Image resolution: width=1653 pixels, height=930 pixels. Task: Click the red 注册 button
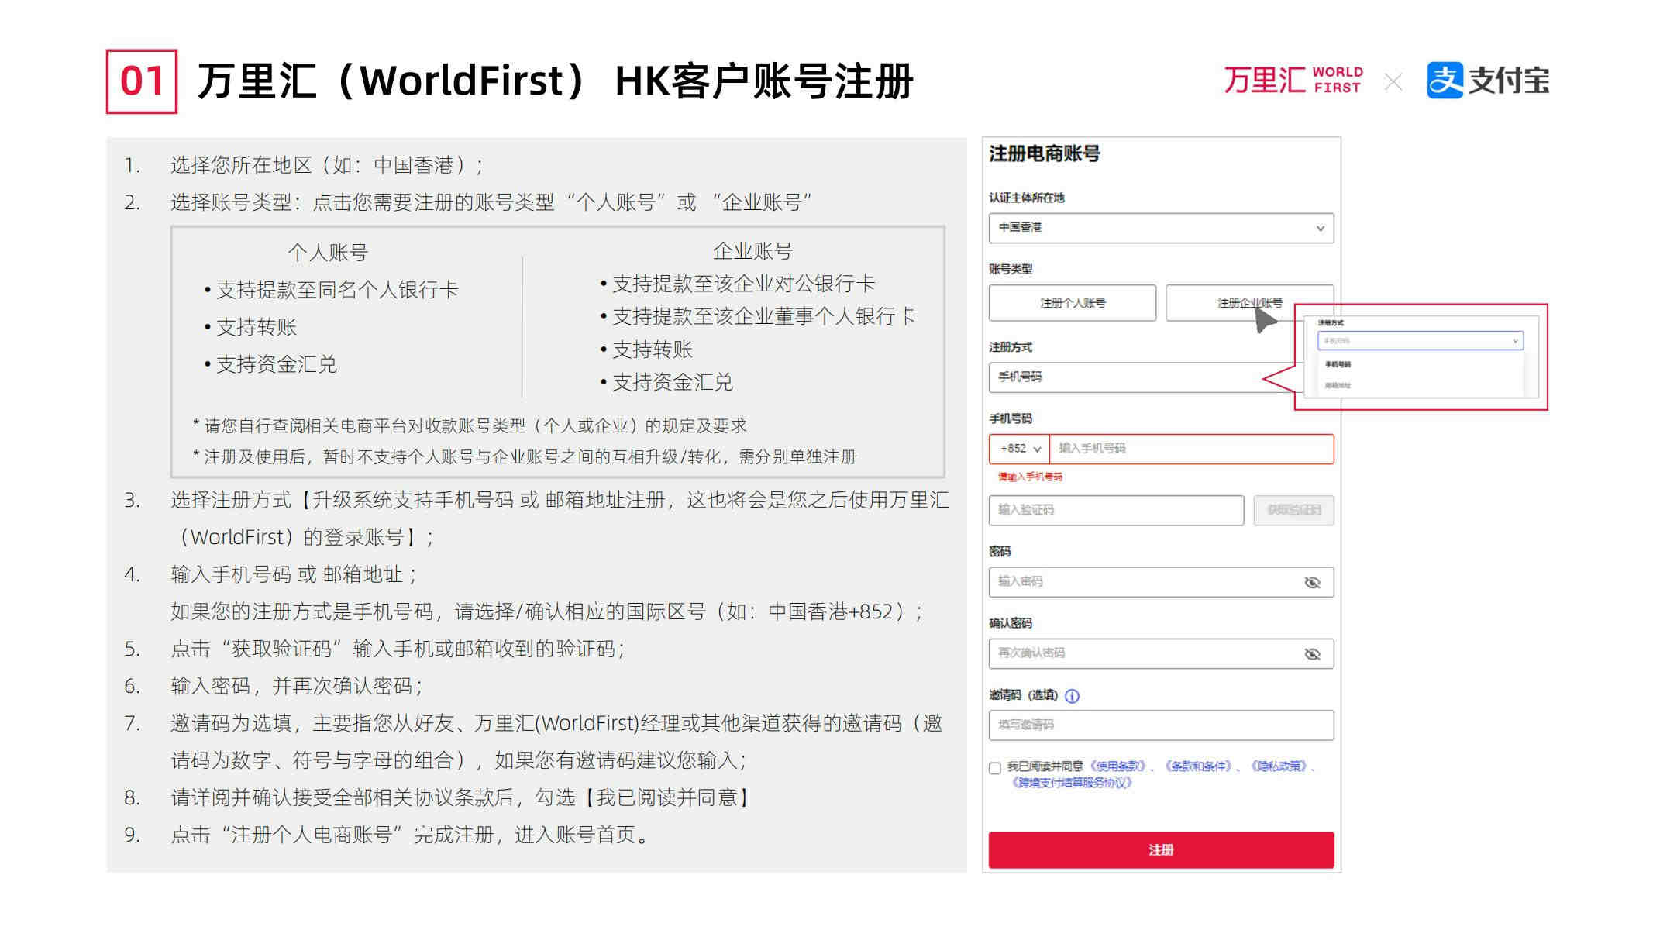1161,849
